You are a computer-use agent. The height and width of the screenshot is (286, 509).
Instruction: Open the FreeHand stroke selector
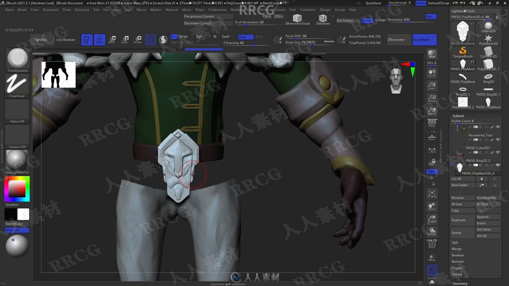pos(17,86)
